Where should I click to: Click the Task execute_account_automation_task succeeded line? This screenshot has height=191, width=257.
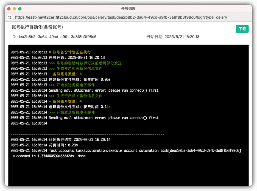coord(126,153)
